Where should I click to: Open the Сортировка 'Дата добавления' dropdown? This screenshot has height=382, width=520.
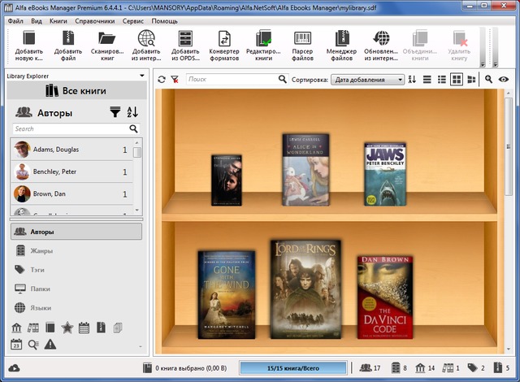[367, 80]
